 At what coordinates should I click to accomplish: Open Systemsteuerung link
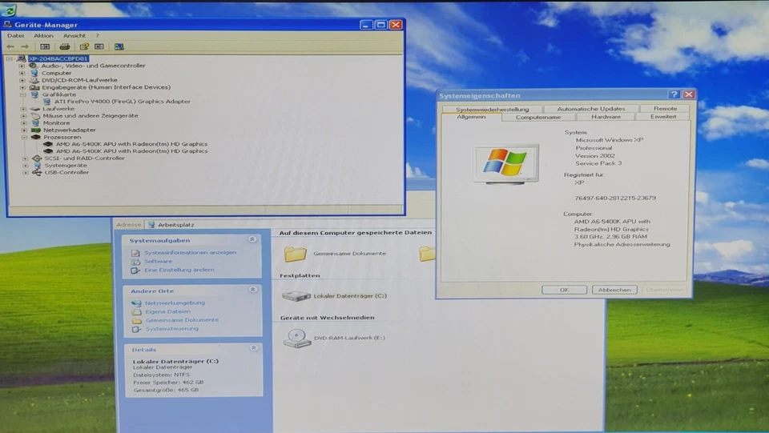[171, 329]
